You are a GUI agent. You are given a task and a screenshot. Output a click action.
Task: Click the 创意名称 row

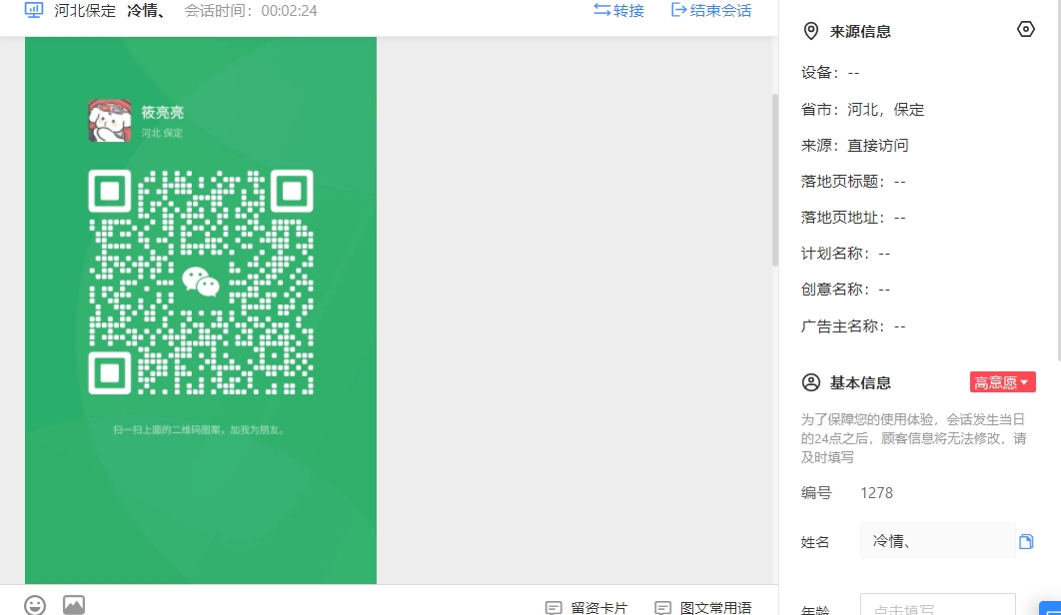[845, 290]
